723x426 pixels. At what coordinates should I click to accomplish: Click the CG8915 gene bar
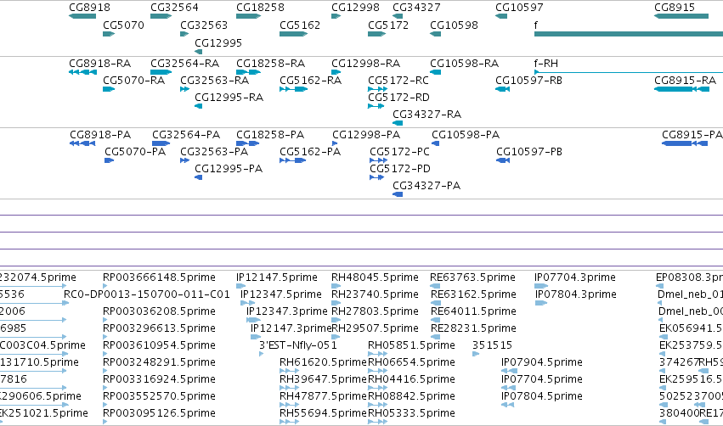coord(681,16)
